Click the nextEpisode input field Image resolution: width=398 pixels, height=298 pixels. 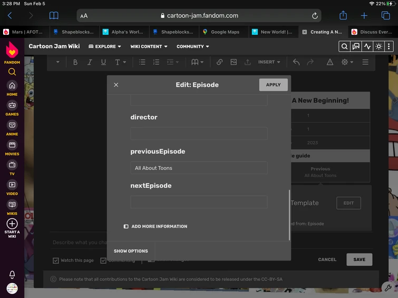click(x=199, y=202)
